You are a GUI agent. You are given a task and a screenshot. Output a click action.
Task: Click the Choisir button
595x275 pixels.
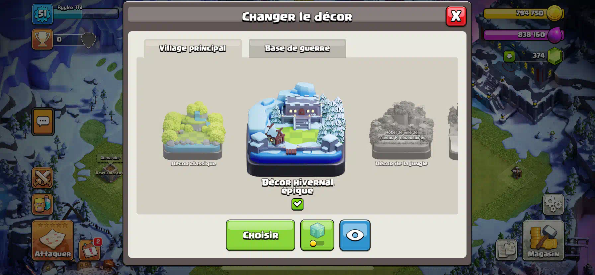tap(260, 235)
